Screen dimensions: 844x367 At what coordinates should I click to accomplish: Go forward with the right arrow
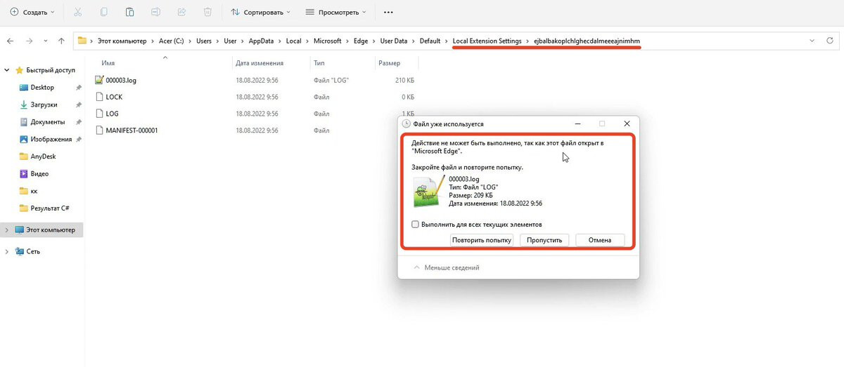pyautogui.click(x=29, y=41)
